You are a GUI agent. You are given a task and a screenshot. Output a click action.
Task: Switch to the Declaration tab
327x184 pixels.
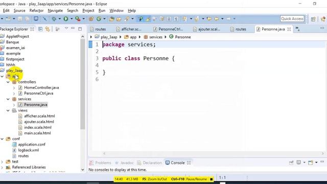(x=150, y=163)
